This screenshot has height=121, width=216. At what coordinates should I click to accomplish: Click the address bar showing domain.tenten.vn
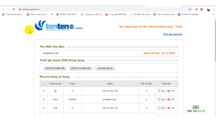pos(105,9)
